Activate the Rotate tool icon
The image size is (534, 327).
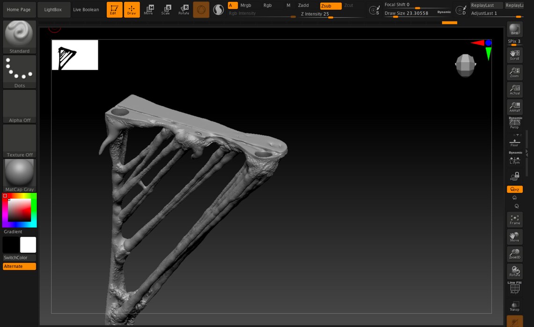point(184,9)
